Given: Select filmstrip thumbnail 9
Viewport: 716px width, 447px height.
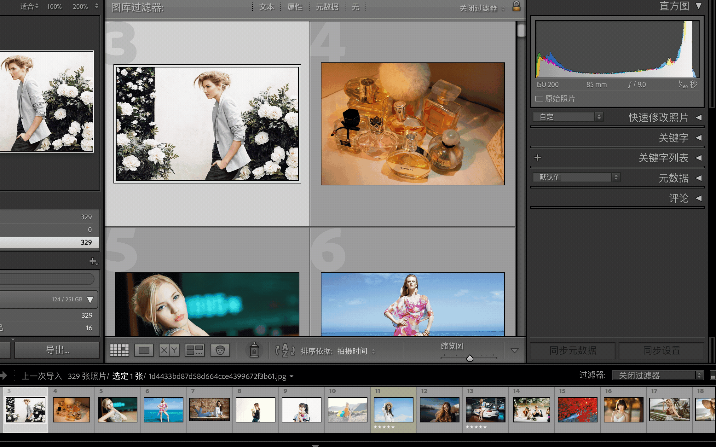Looking at the screenshot, I should (x=301, y=409).
